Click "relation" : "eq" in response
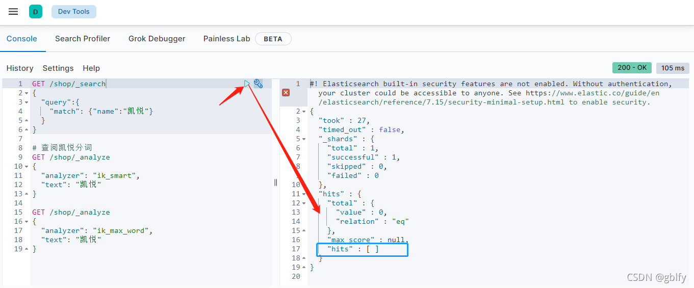694x288 pixels. [372, 221]
